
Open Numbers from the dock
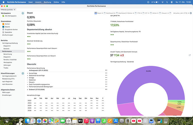[104, 121]
